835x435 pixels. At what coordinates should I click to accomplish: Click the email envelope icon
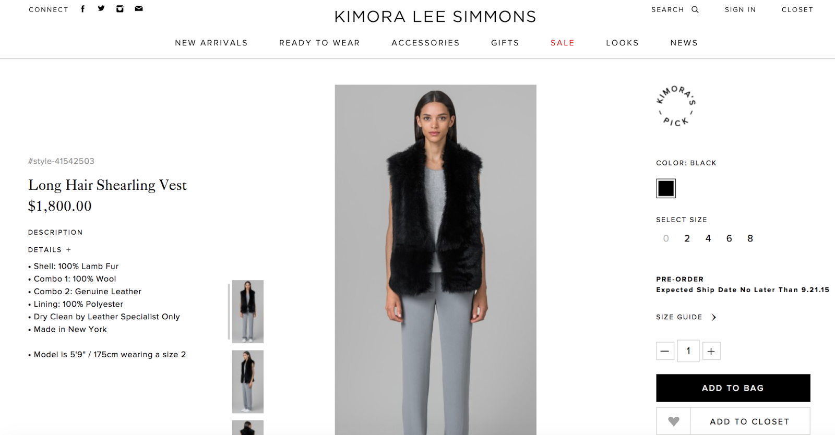click(139, 8)
